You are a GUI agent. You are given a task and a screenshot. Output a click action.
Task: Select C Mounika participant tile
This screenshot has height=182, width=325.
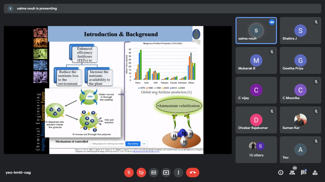300,90
